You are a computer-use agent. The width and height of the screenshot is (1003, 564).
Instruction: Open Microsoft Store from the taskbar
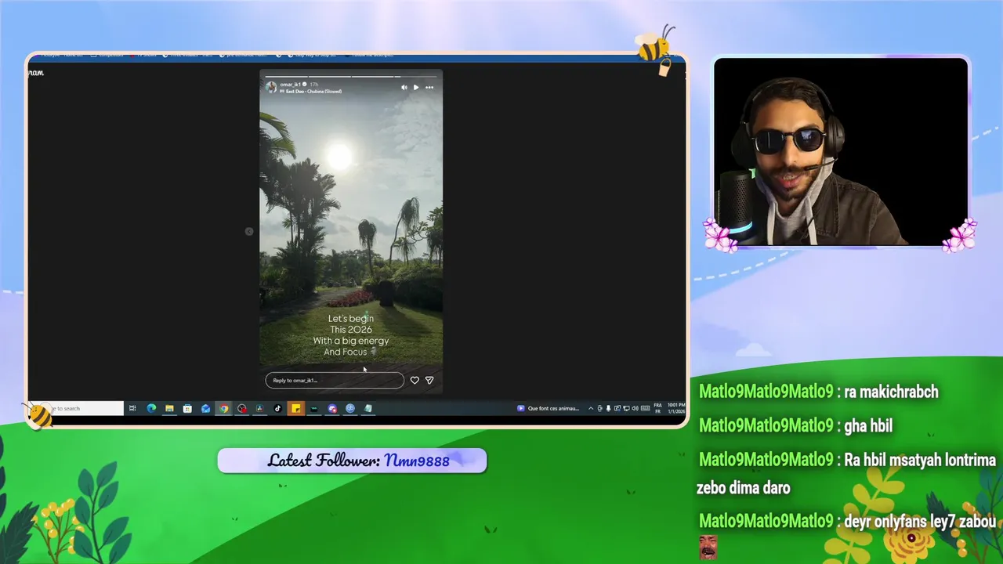(187, 408)
